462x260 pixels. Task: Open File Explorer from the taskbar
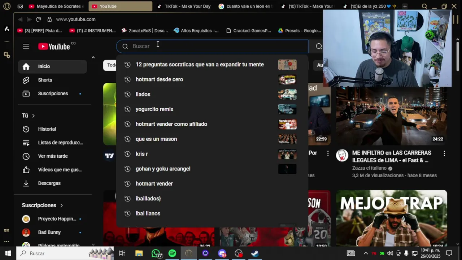click(139, 253)
